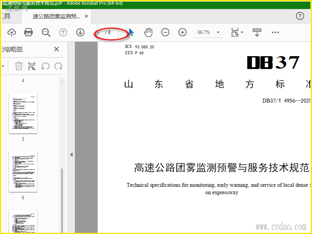Expand the page display options arrow

pos(242,32)
